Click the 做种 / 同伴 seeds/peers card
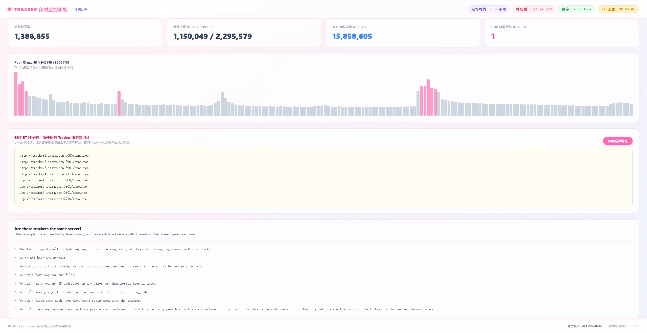 (244, 33)
